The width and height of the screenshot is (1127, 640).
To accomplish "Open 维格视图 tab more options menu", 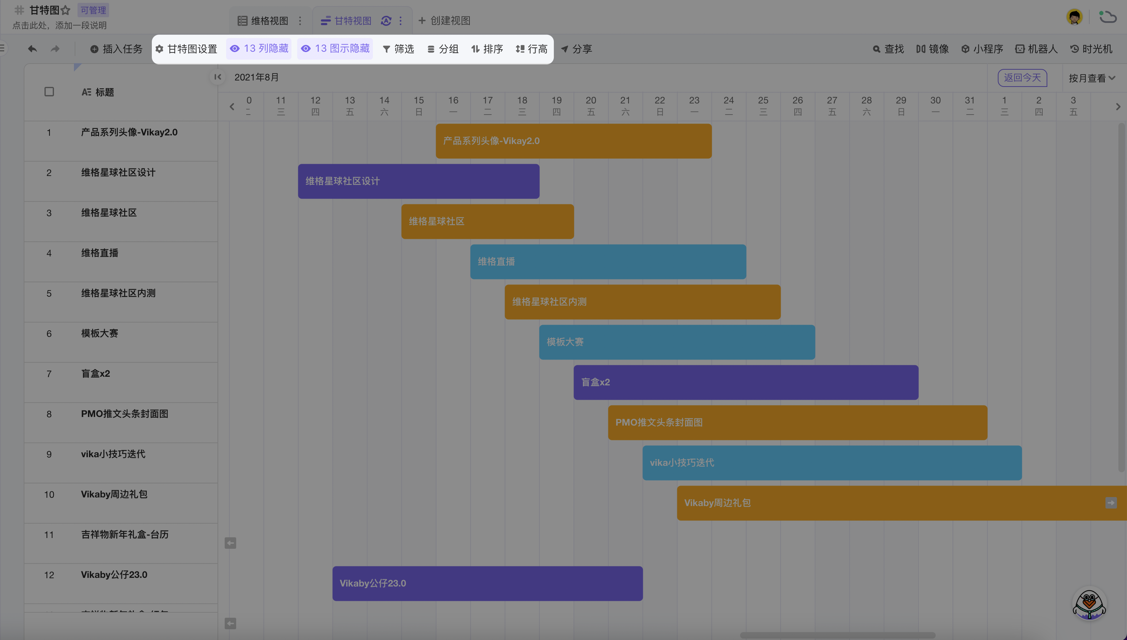I will pyautogui.click(x=300, y=21).
